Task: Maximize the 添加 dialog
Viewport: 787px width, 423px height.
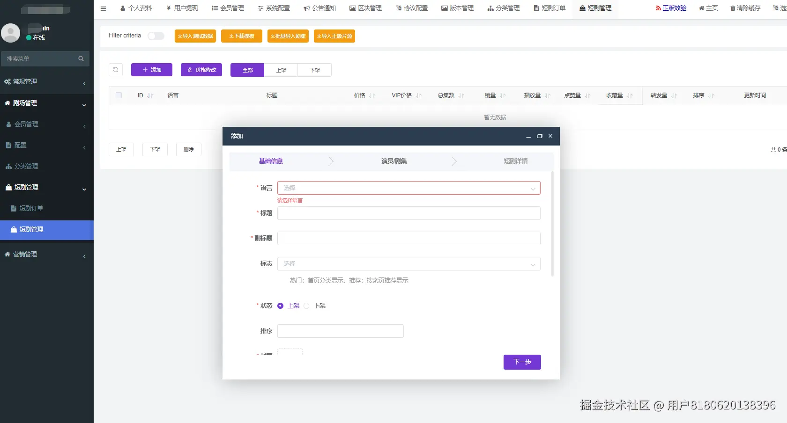Action: pos(539,136)
